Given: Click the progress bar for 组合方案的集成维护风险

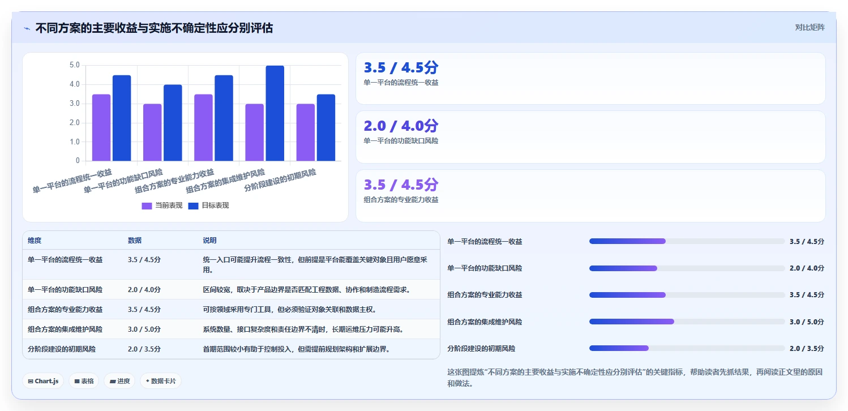Looking at the screenshot, I should 687,322.
